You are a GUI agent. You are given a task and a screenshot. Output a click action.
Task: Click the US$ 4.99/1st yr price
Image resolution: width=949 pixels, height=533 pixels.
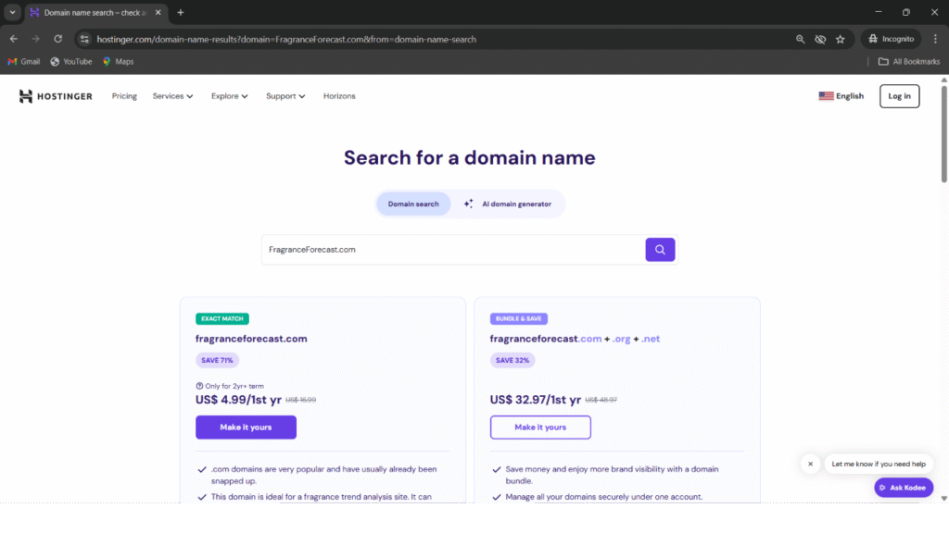pyautogui.click(x=238, y=400)
